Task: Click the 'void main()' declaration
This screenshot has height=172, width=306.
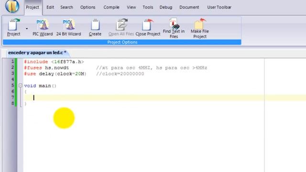Action: tap(40, 86)
